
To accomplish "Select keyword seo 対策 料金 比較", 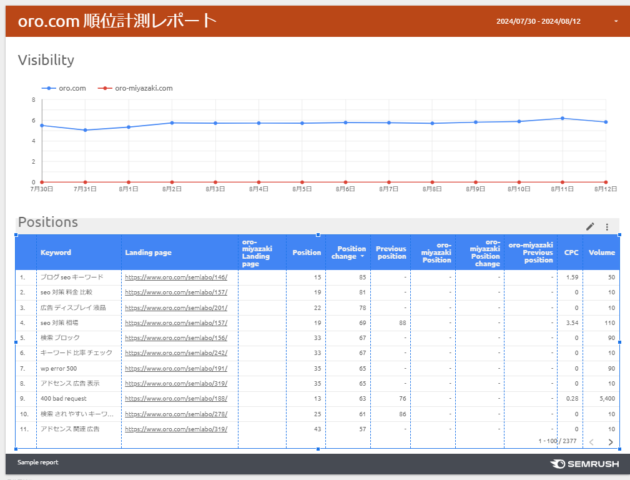I will pyautogui.click(x=66, y=292).
